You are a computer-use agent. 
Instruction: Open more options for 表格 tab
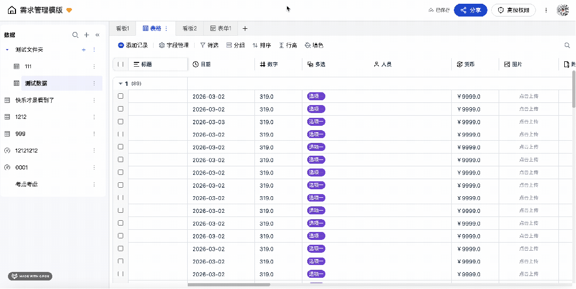pos(166,28)
